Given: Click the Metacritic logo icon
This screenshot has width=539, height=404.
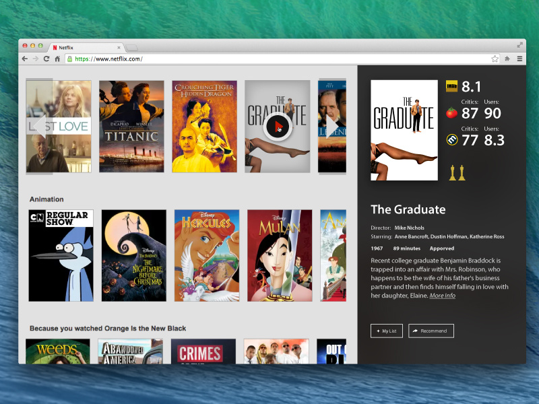Looking at the screenshot, I should (x=451, y=139).
